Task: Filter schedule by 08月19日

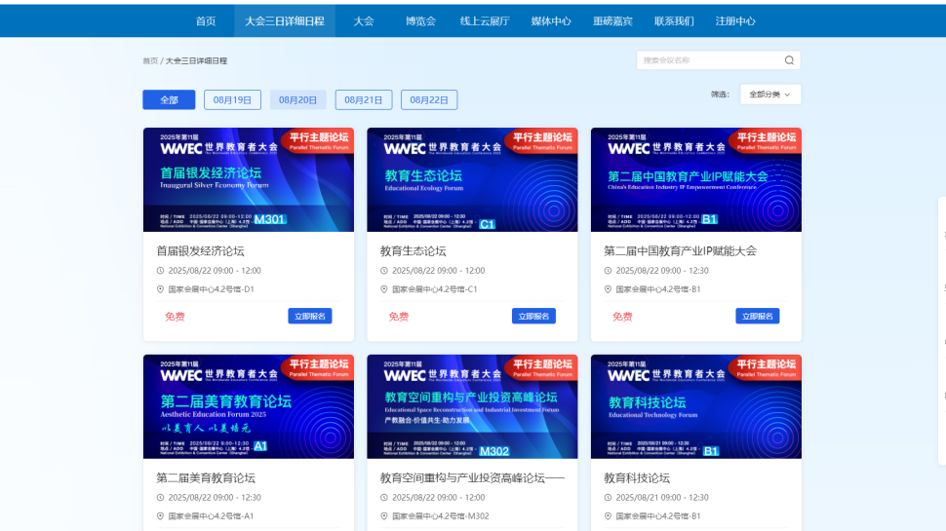Action: point(232,100)
